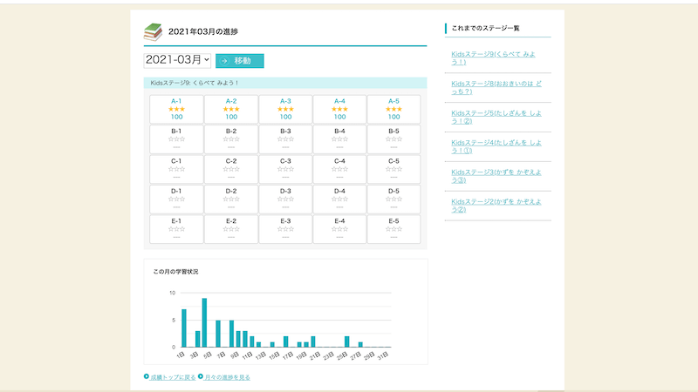Select the C-2 lesson cell
Viewport: 698px width, 392px height.
(x=231, y=169)
